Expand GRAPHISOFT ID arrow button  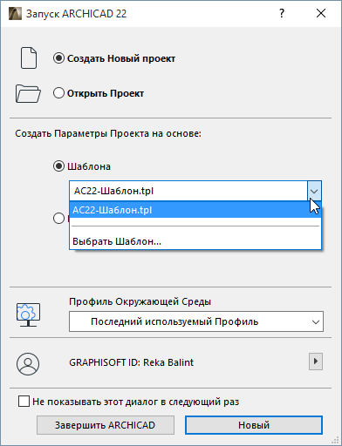316,362
